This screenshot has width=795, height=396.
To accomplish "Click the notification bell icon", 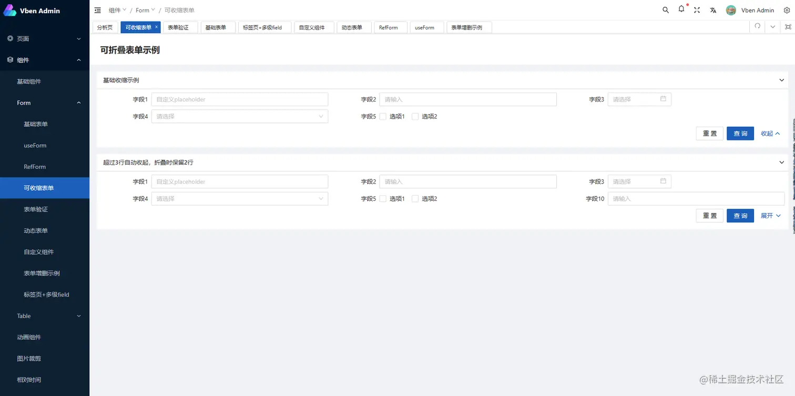I will (681, 10).
